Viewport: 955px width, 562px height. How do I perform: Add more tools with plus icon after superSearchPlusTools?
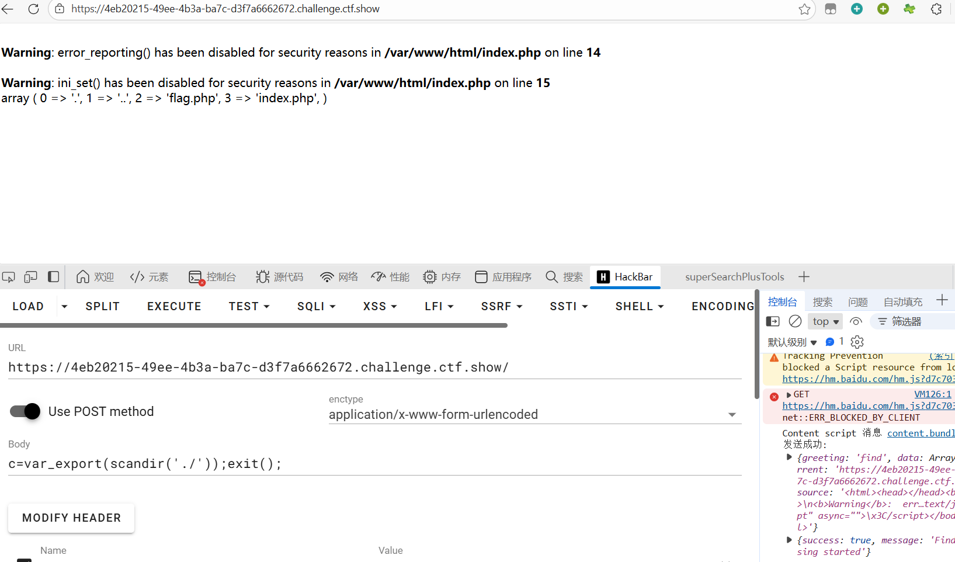point(804,277)
